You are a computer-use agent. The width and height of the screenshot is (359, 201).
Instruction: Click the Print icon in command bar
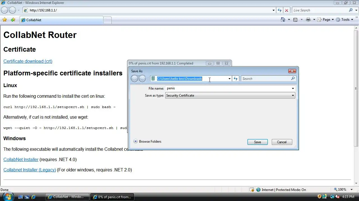click(308, 20)
